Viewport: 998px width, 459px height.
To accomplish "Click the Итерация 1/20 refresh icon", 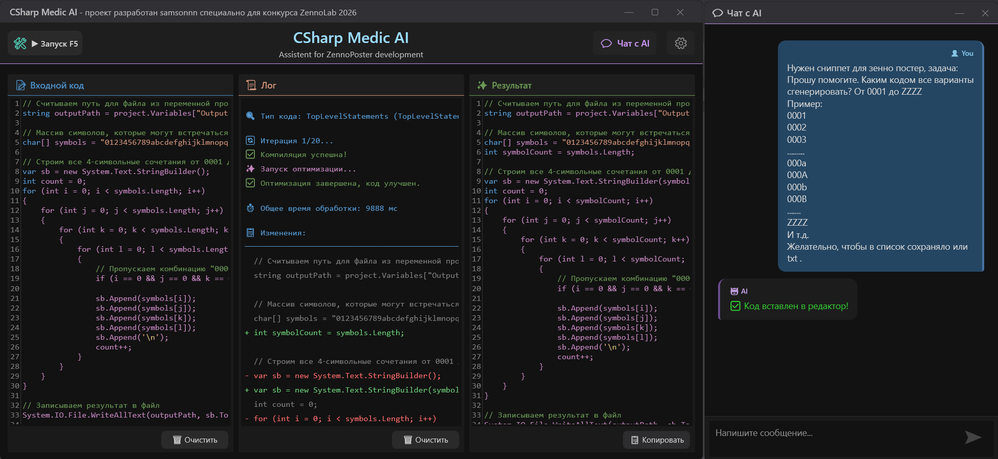I will pos(250,141).
